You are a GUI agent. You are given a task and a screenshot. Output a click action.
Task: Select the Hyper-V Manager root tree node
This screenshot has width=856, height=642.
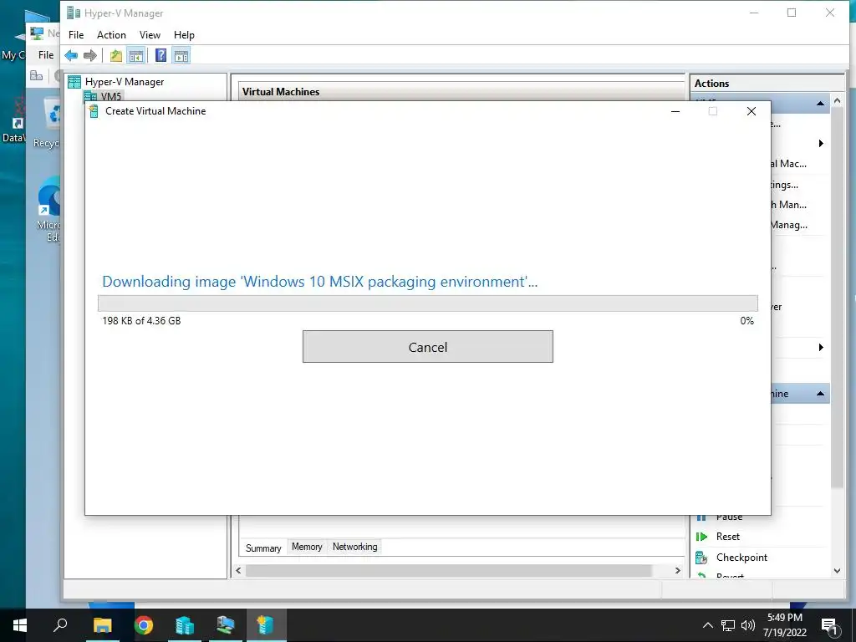tap(125, 82)
